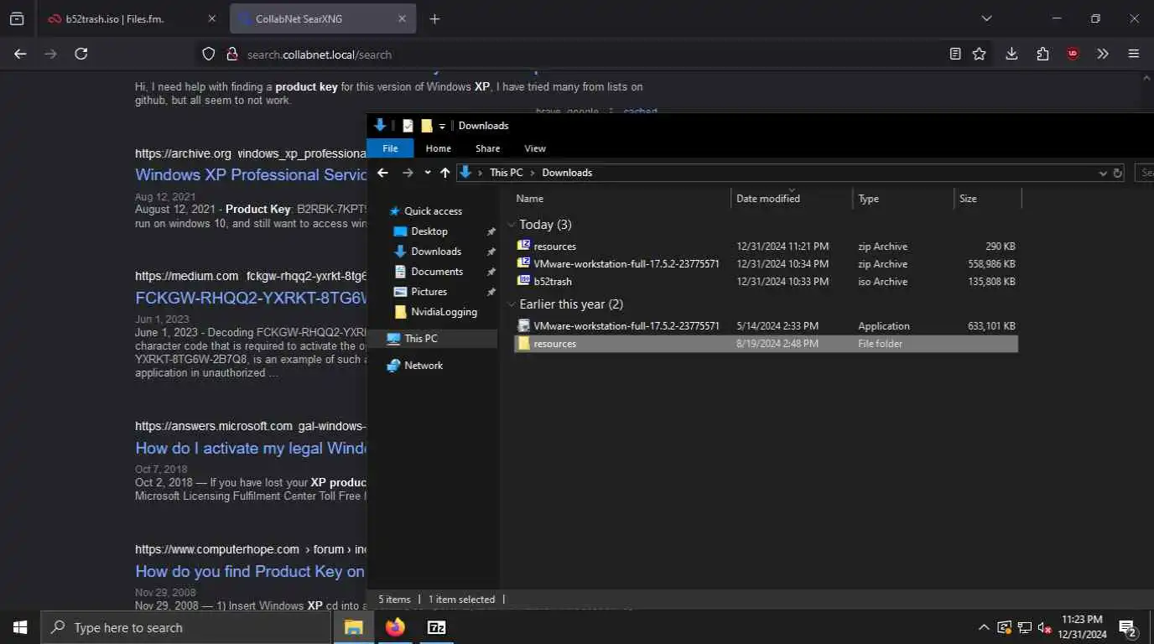Select Quick access in navigation pane
1154x644 pixels.
click(433, 211)
